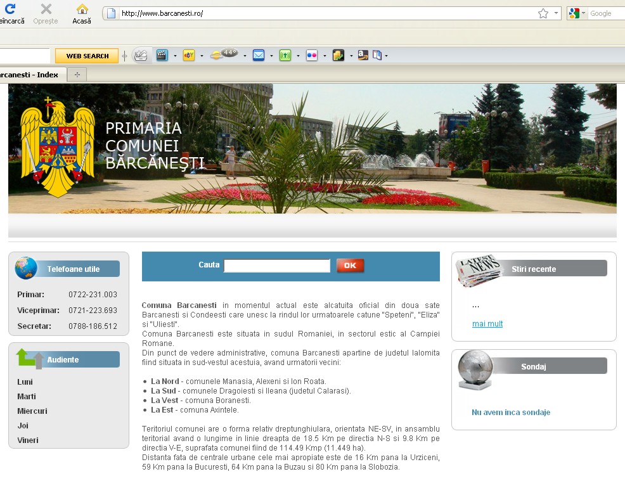Open the weather 44° toolbar icon
The height and width of the screenshot is (481, 625).
point(224,55)
